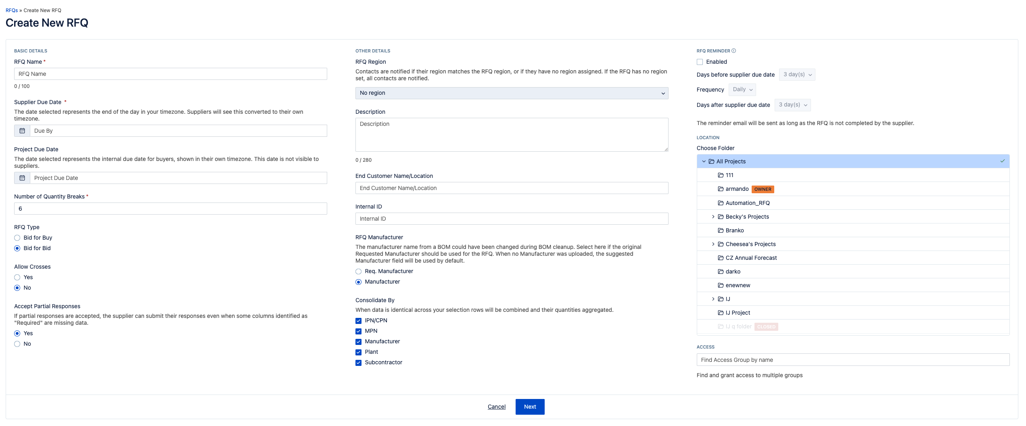Collapse the All Projects tree node
Image resolution: width=1026 pixels, height=426 pixels.
tap(704, 161)
